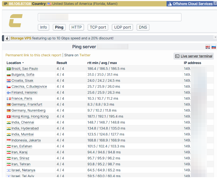This screenshot has width=217, height=179.
Task: Switch language to Russian flag
Action: pos(214,47)
